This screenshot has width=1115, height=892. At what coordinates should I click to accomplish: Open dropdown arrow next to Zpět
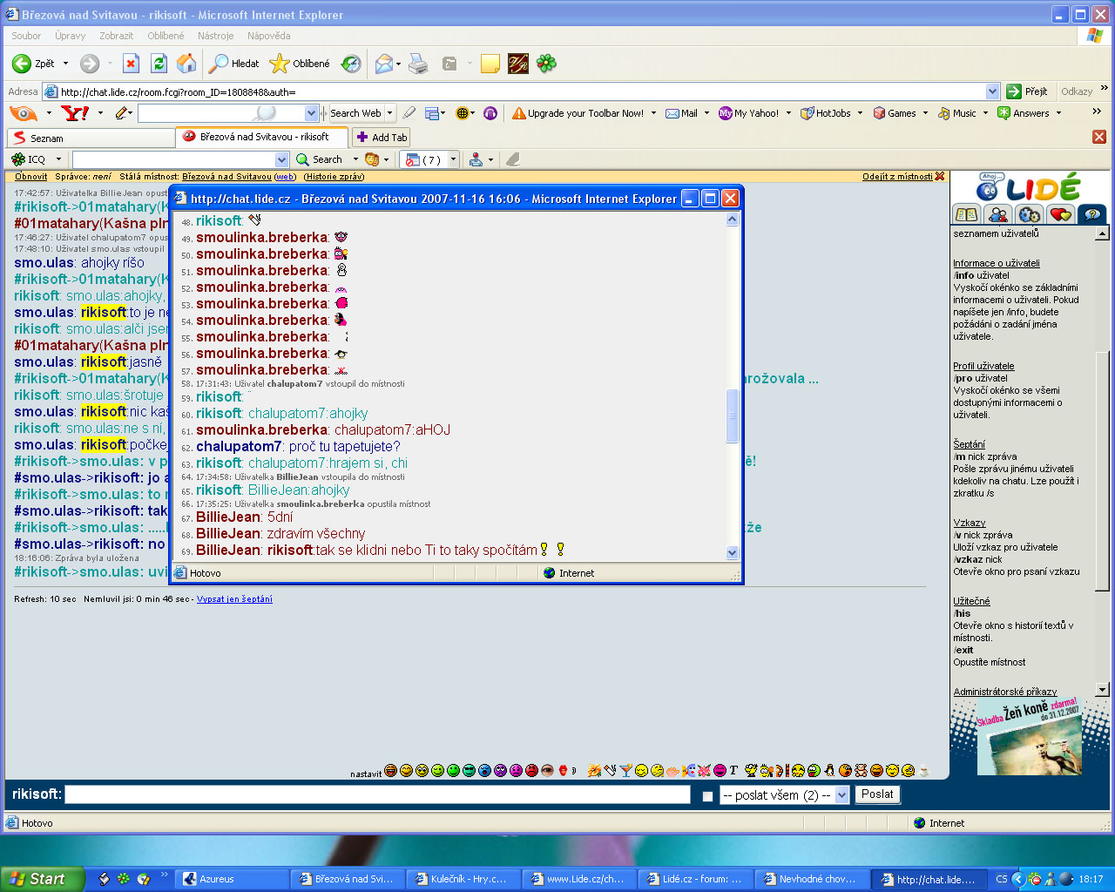(65, 64)
